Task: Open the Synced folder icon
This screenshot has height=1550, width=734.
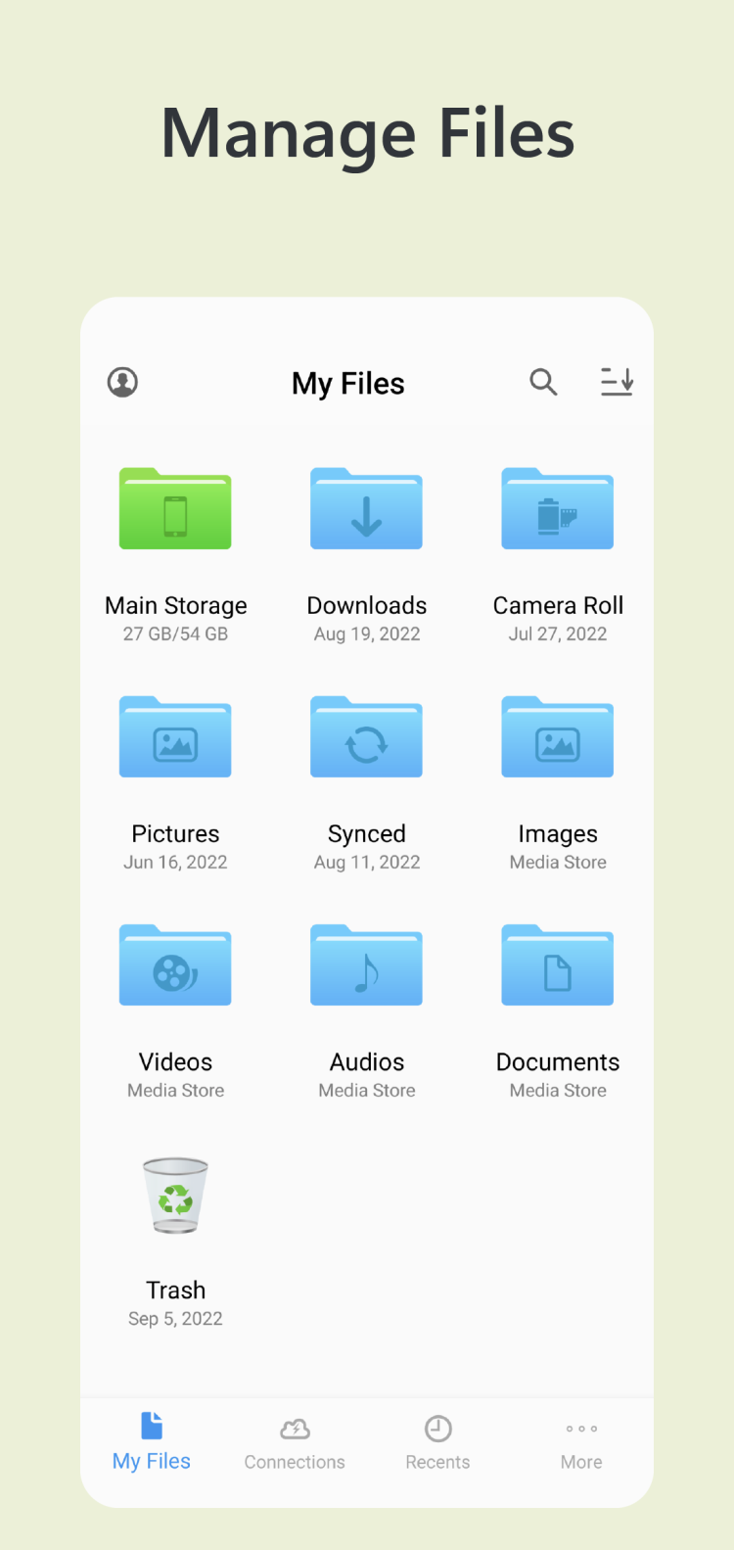Action: click(366, 737)
